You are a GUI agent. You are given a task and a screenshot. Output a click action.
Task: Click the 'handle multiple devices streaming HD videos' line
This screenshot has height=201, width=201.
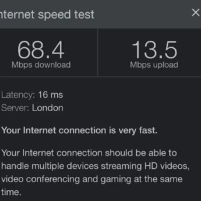click(x=95, y=166)
